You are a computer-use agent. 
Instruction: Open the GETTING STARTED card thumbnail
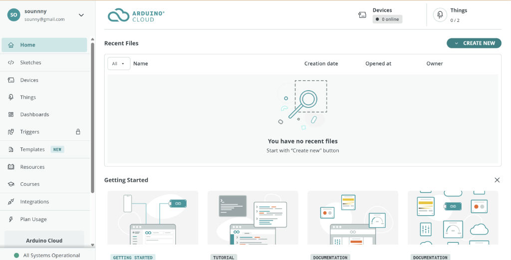(x=153, y=218)
